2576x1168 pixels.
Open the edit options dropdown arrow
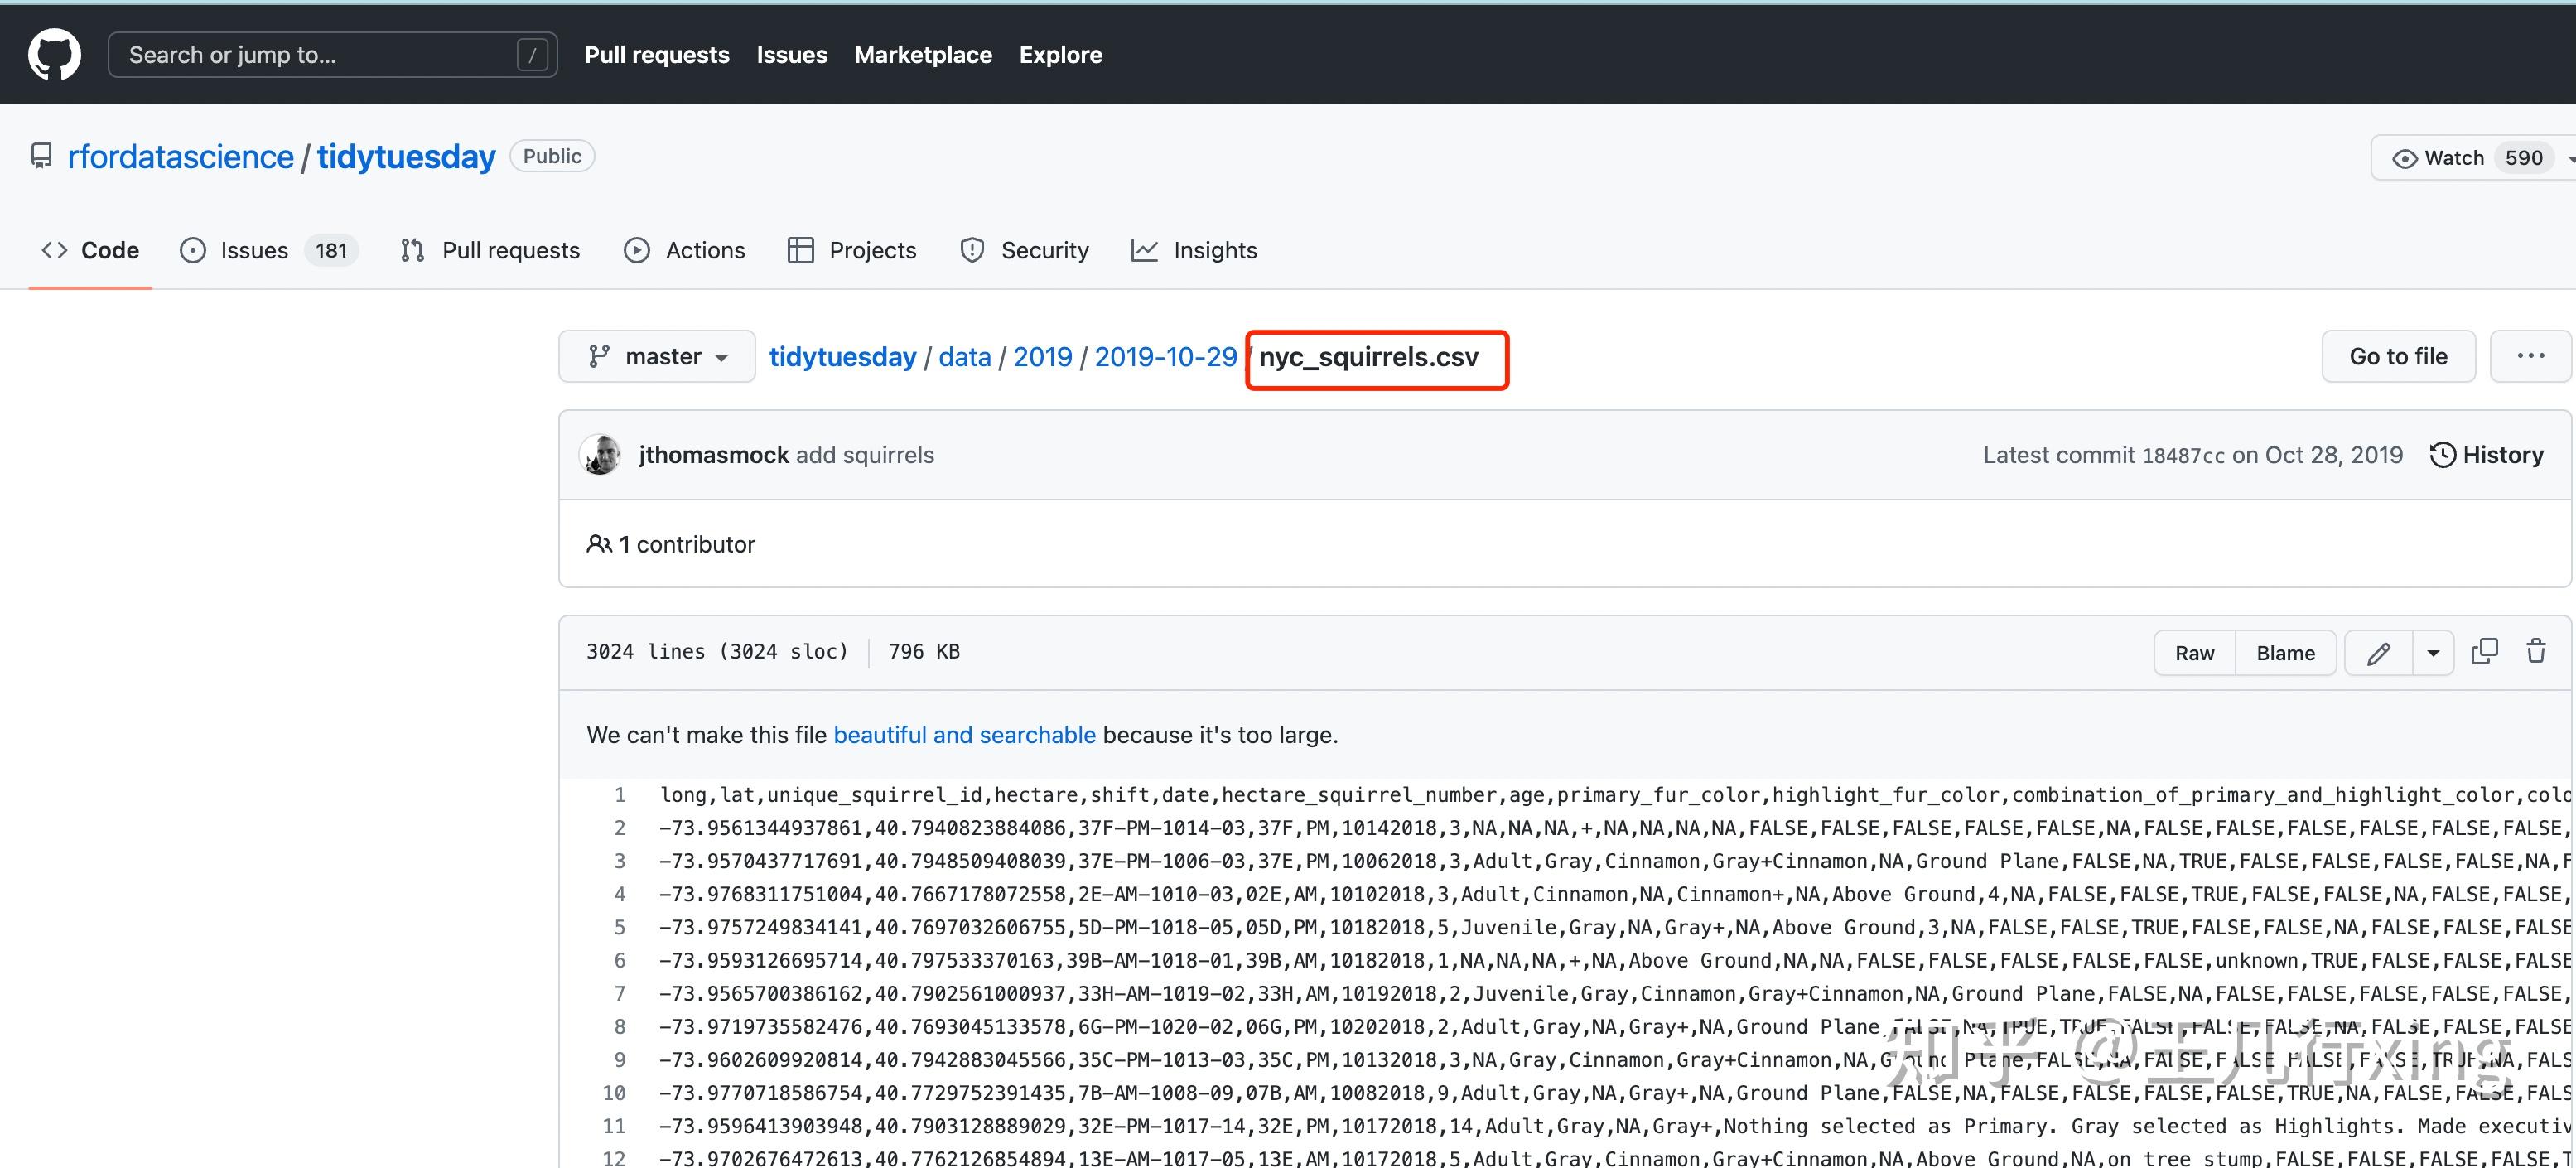(x=2433, y=653)
